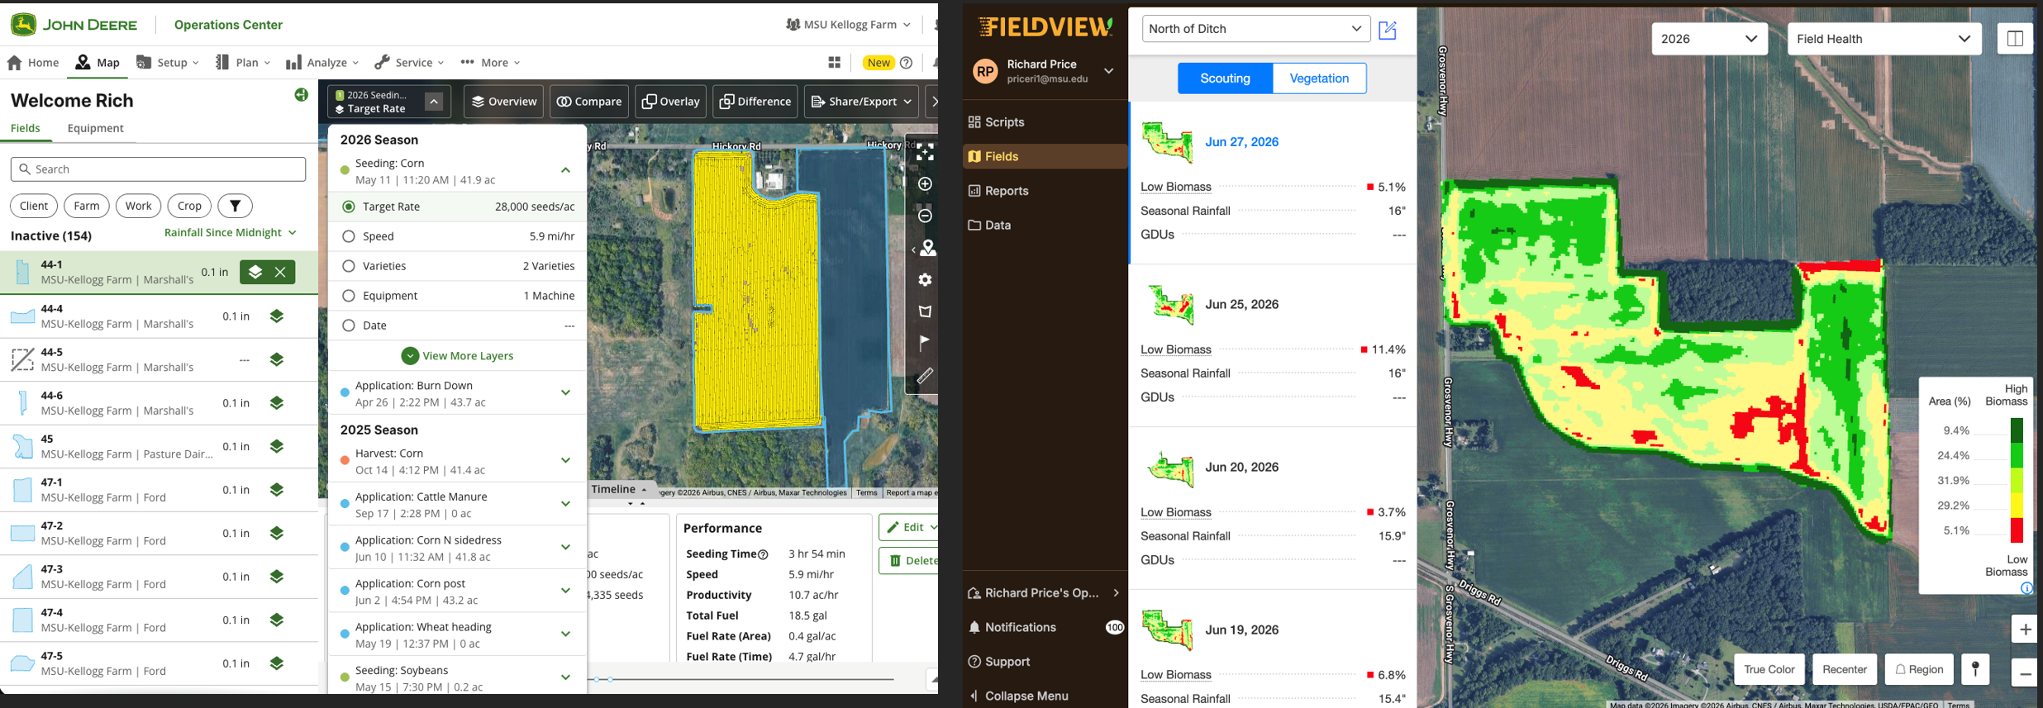This screenshot has height=708, width=2043.
Task: Open the Setup menu
Action: point(168,63)
